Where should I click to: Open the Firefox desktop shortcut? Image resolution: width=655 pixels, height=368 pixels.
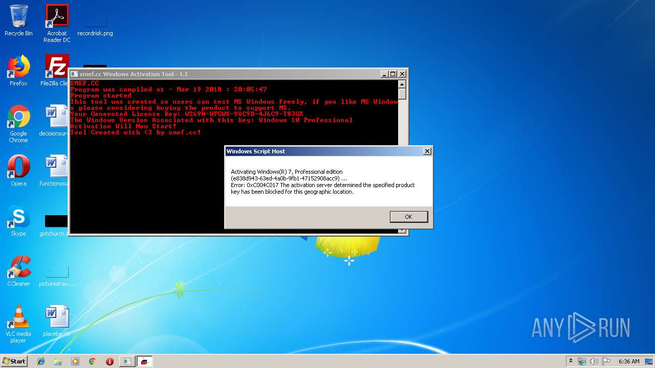pos(18,71)
